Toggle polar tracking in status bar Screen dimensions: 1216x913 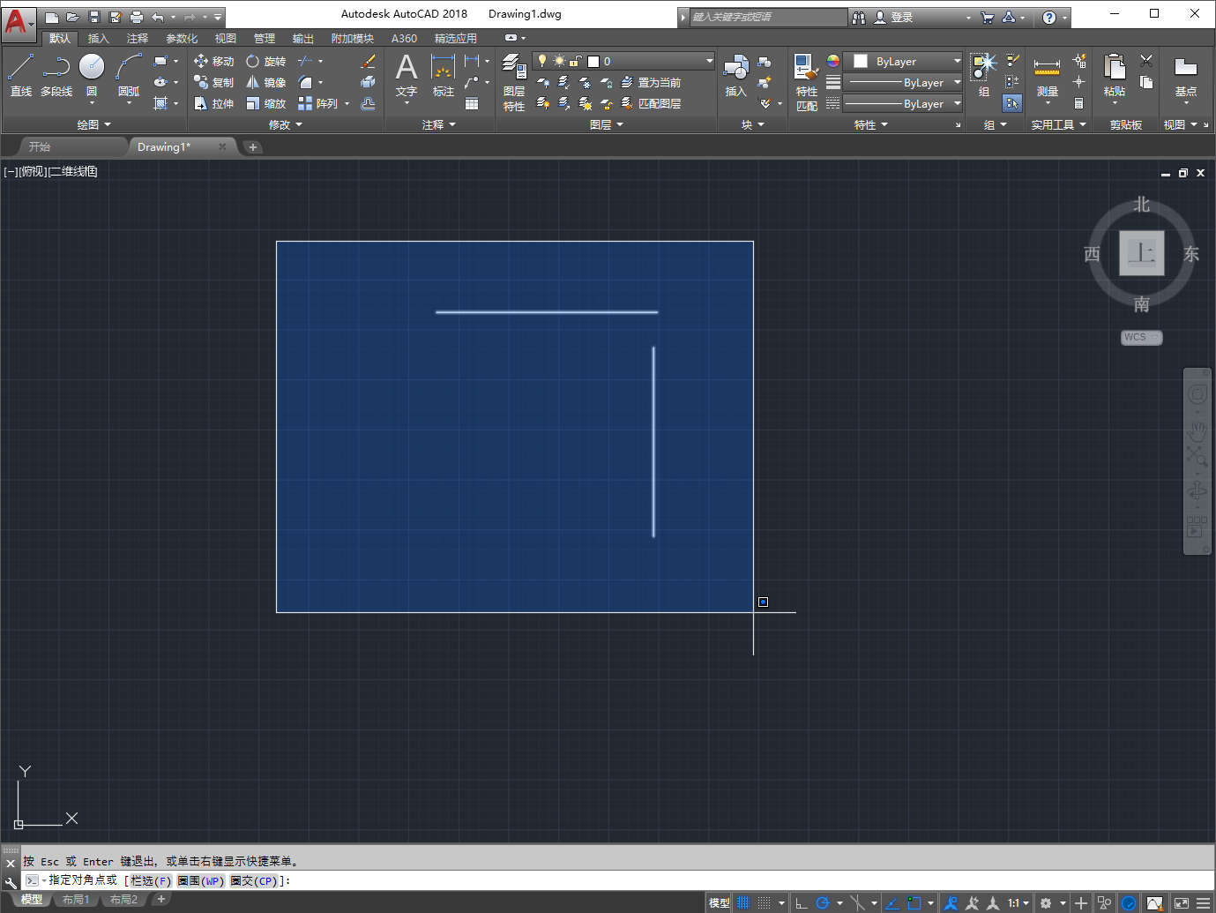coord(823,902)
